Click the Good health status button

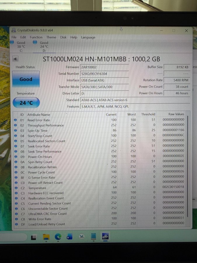coord(26,79)
